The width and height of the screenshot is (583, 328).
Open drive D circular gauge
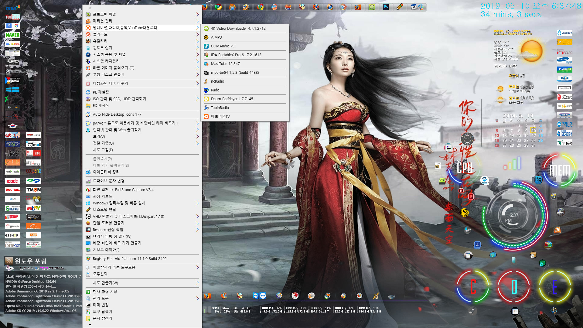[x=514, y=286]
